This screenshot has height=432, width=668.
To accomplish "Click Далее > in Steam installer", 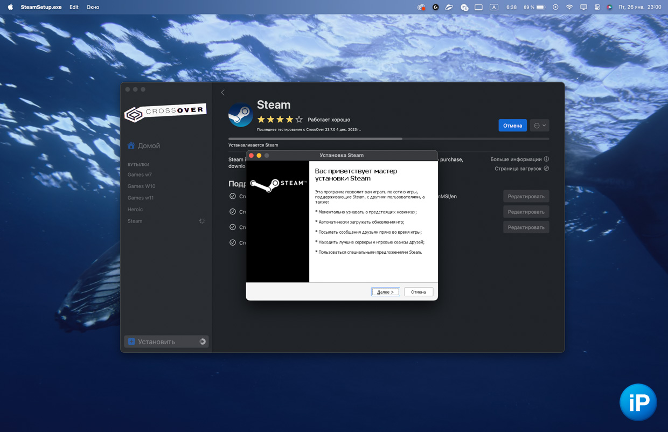I will [x=386, y=292].
